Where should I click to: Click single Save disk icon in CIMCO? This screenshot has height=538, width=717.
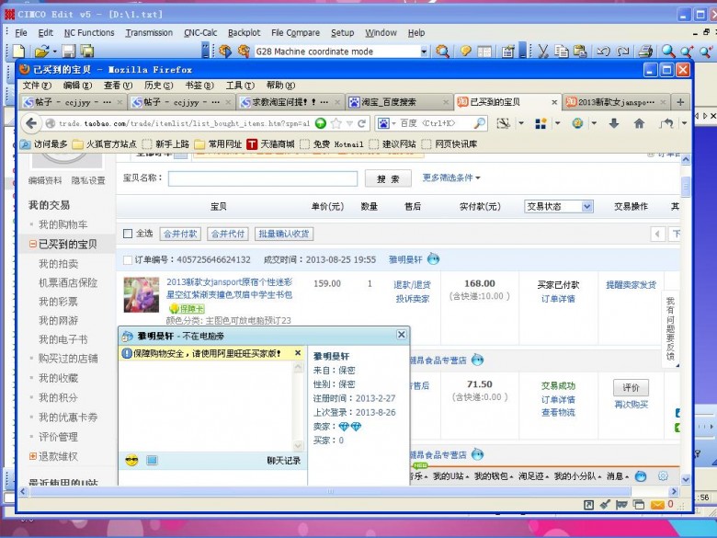69,51
